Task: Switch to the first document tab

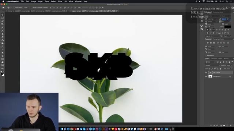Action: [x=37, y=11]
